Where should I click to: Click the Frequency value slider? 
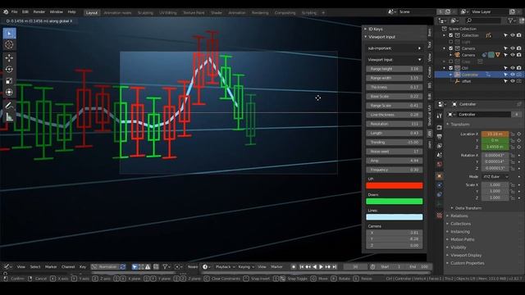tap(394, 170)
